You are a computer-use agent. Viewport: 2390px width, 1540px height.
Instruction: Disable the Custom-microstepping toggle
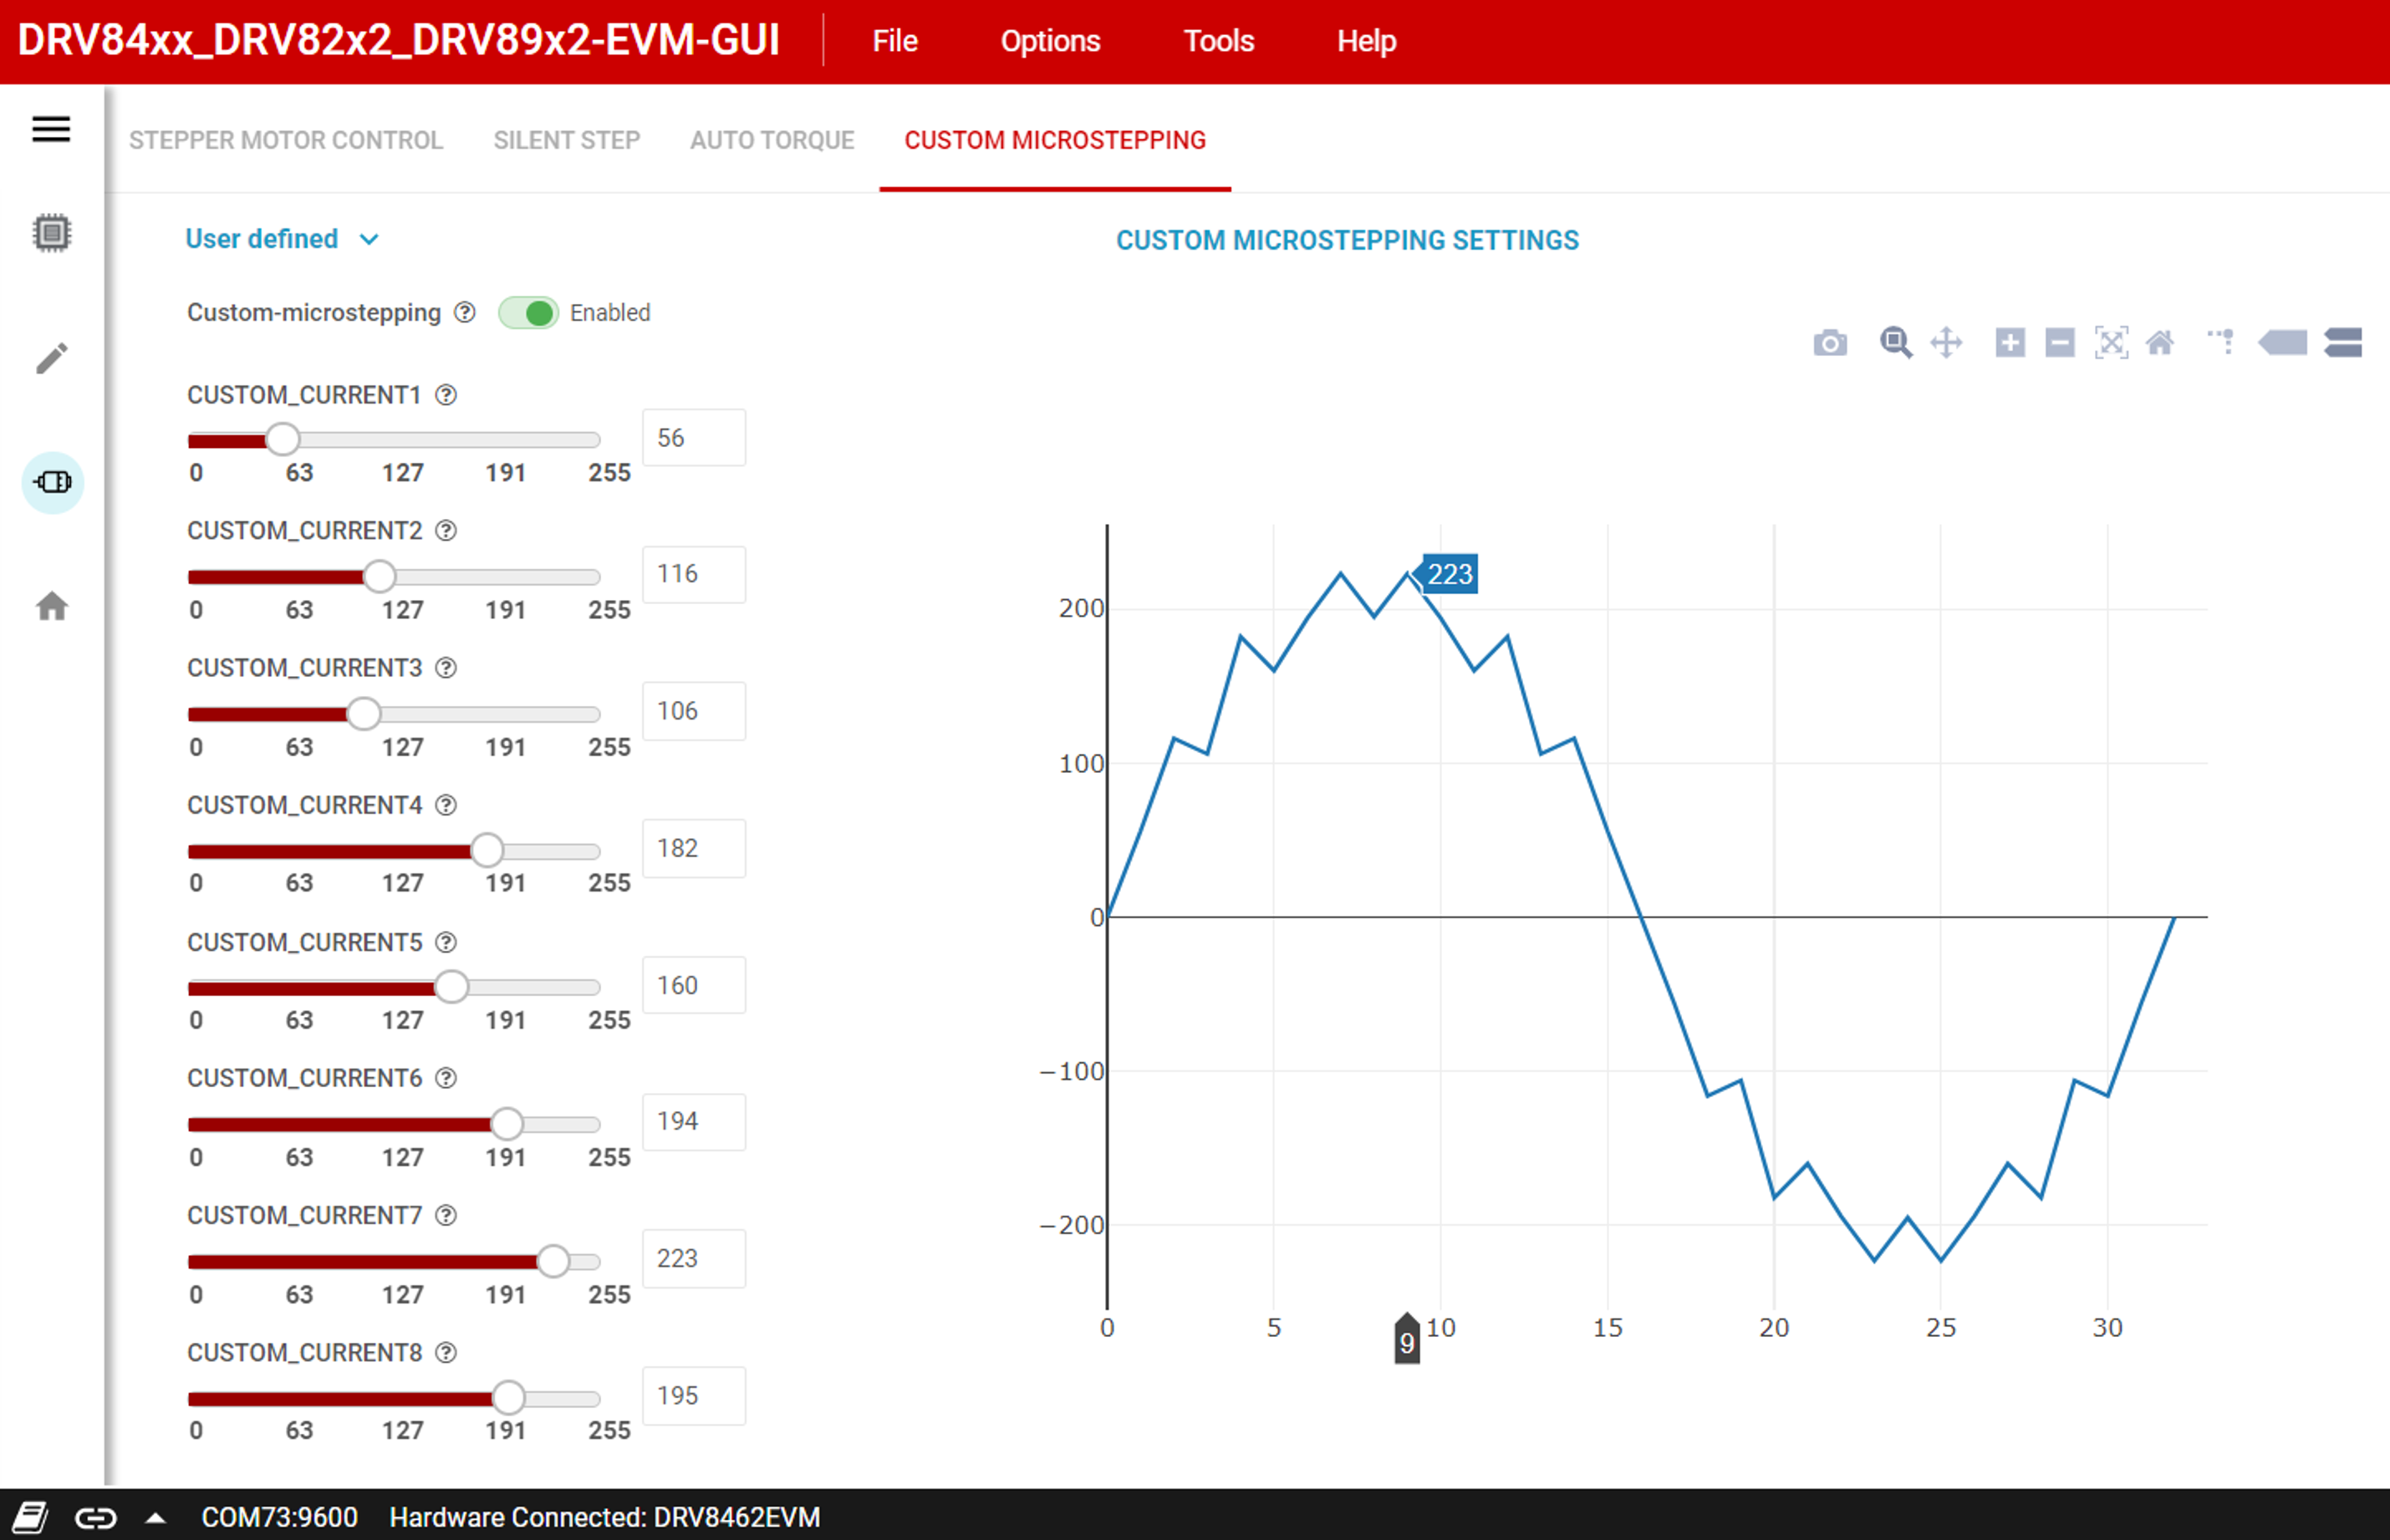tap(530, 313)
